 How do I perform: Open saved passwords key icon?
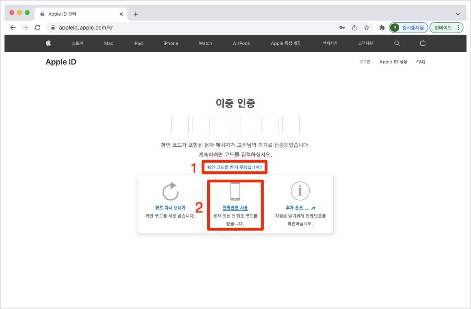point(342,28)
